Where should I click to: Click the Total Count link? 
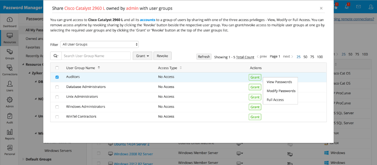(245, 57)
